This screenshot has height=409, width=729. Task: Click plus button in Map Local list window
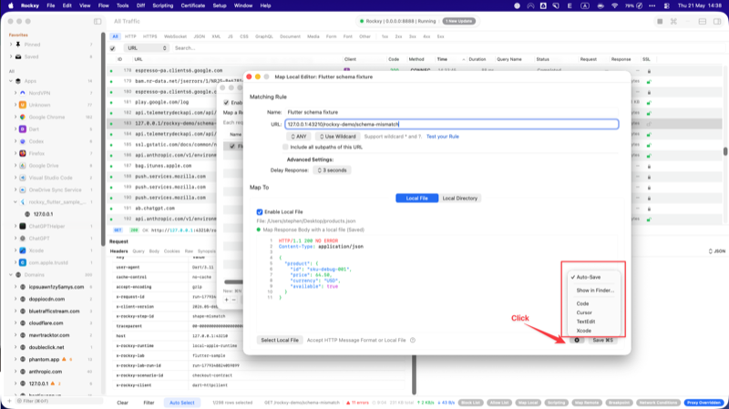tap(226, 300)
